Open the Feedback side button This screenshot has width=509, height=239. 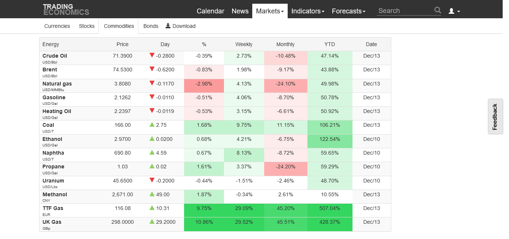[x=495, y=116]
